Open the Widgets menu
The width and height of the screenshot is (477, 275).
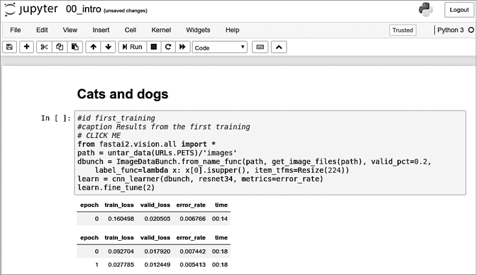tap(198, 30)
